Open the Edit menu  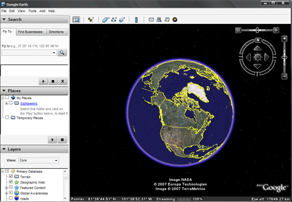(x=12, y=11)
